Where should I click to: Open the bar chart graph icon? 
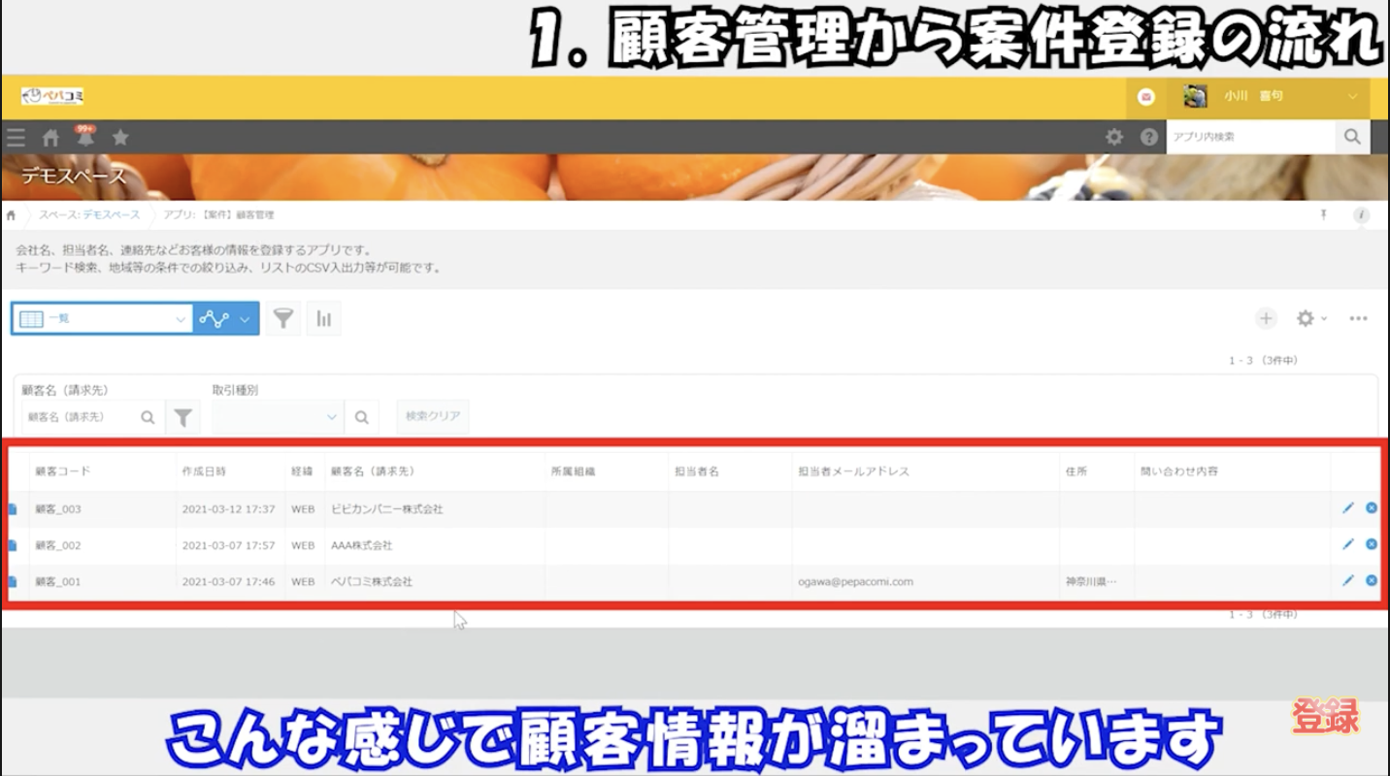(324, 317)
